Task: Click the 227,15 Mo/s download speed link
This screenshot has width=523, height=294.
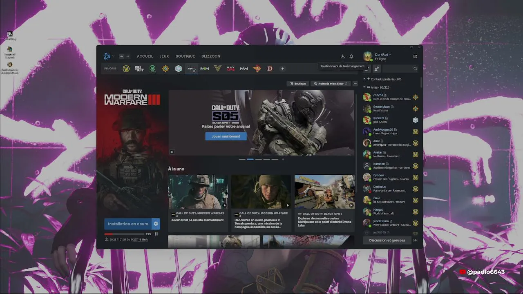Action: click(141, 240)
